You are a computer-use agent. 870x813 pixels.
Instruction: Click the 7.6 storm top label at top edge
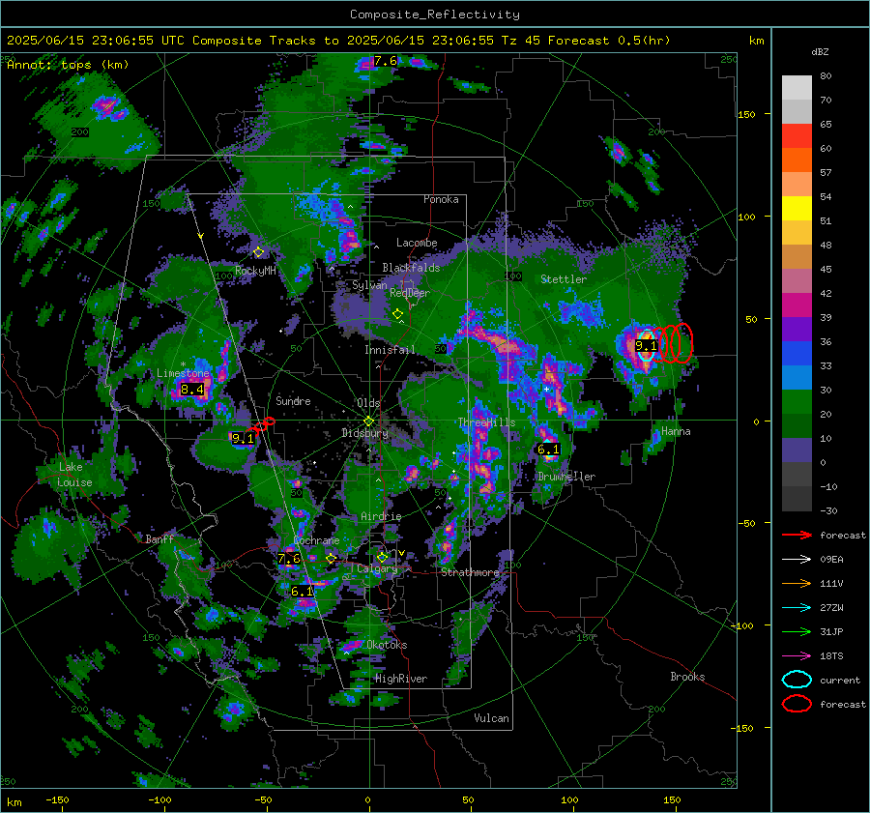pos(386,61)
